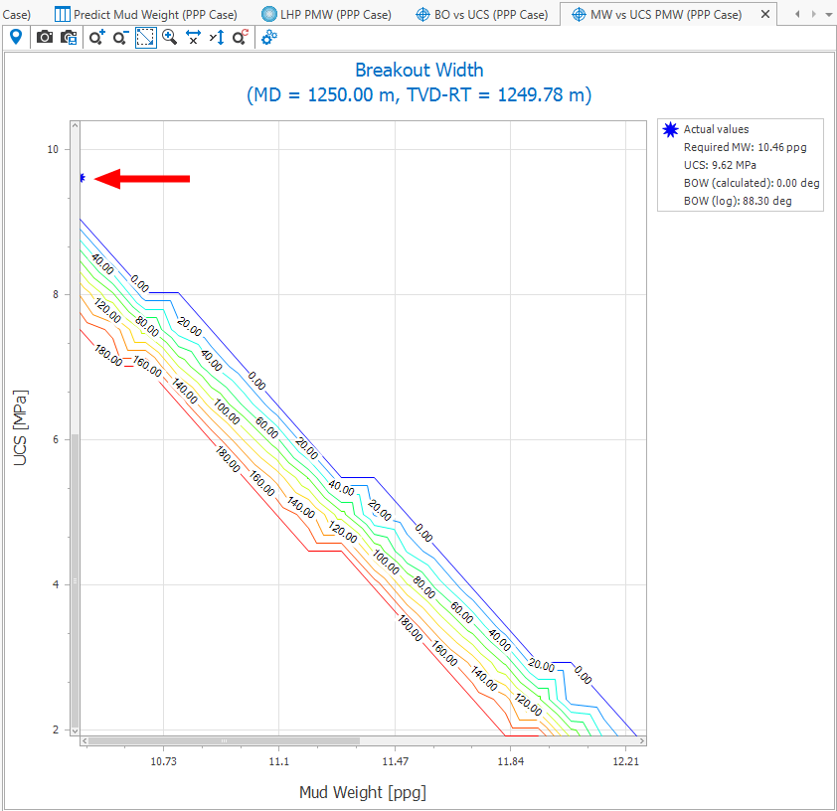Click the zoom in plus icon
837x811 pixels.
click(96, 37)
